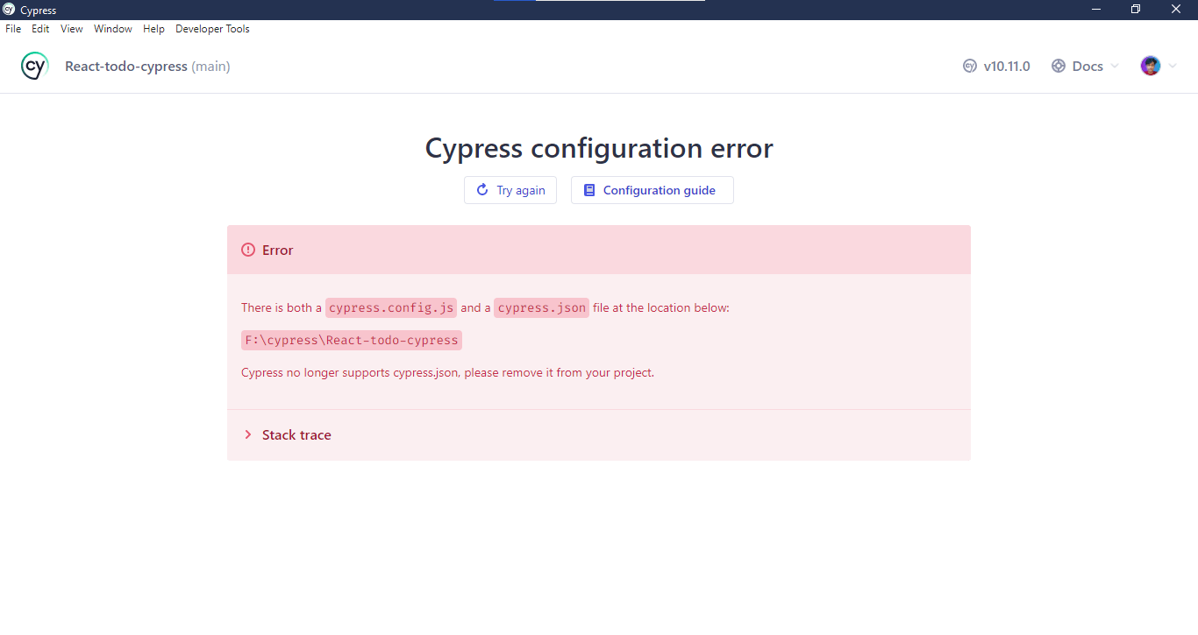This screenshot has height=635, width=1198.
Task: Open the Window menu
Action: (112, 28)
